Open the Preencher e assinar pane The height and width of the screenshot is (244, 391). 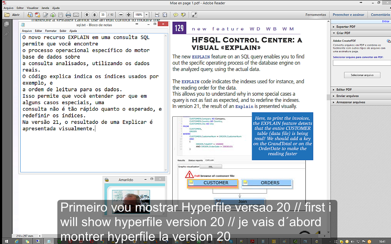[348, 15]
